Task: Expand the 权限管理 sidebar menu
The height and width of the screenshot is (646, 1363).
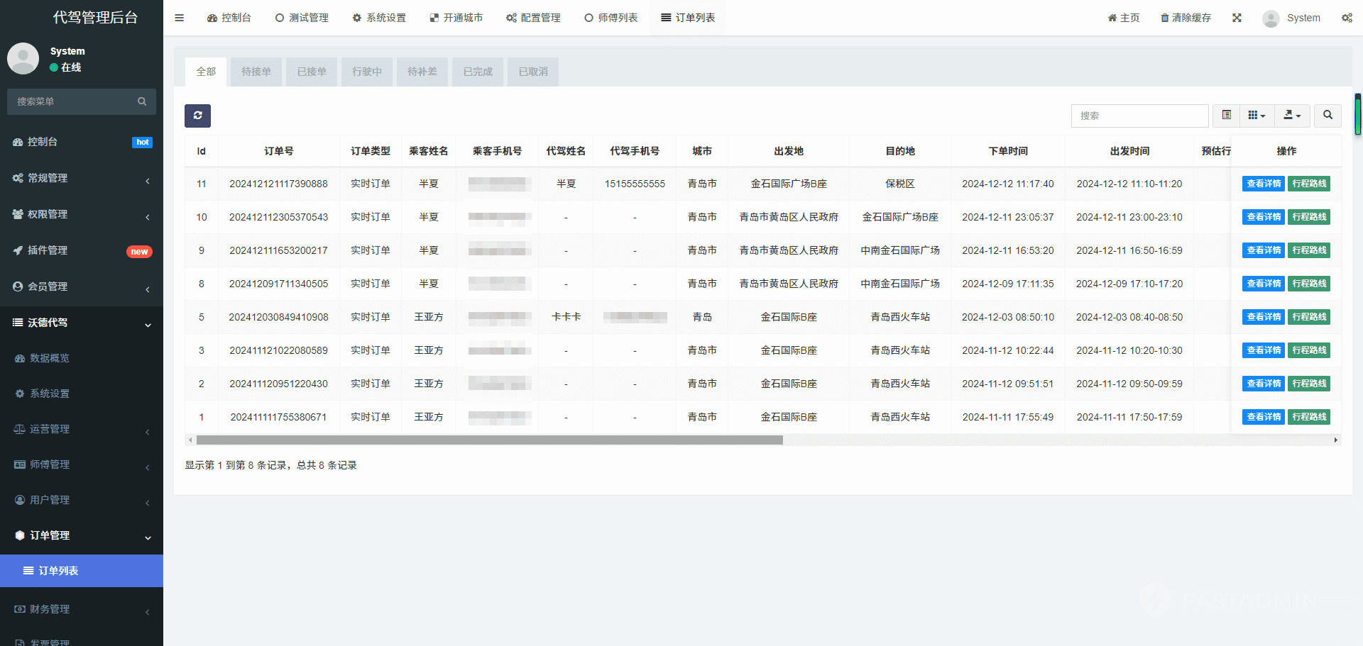Action: (82, 214)
